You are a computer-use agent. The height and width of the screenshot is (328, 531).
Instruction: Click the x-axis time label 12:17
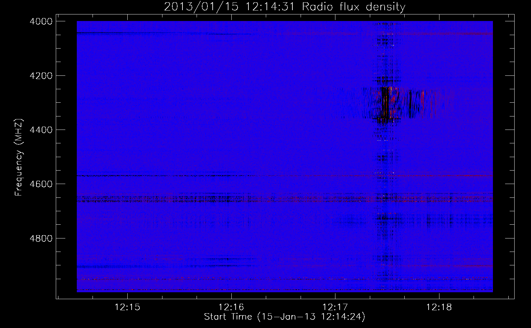click(335, 307)
